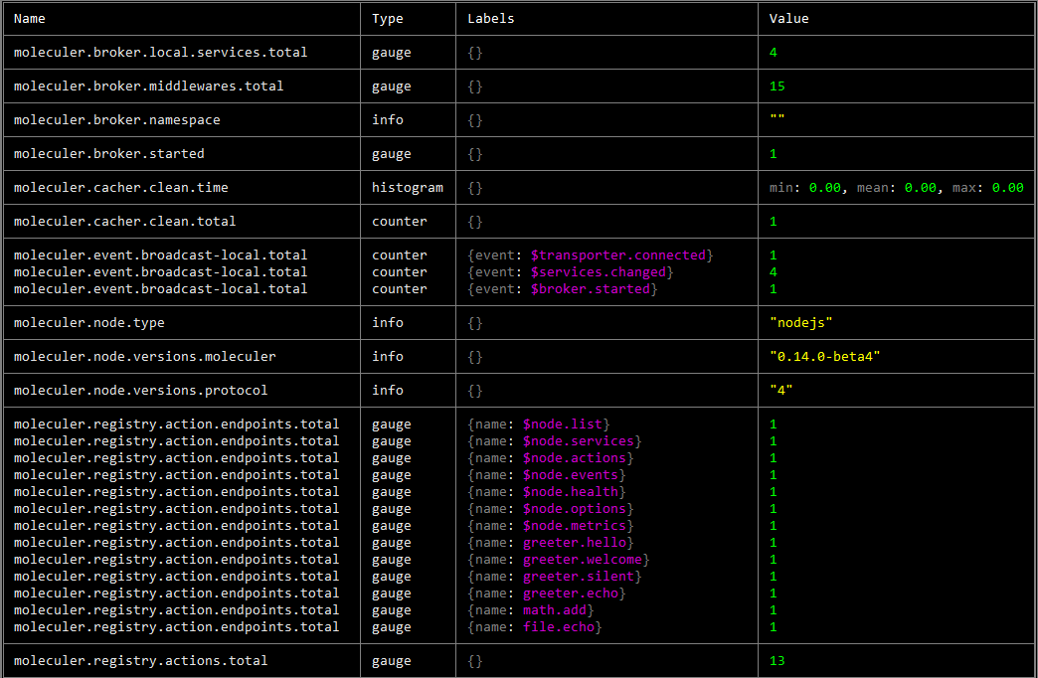Click the $broker.started event label
The height and width of the screenshot is (678, 1038).
(591, 289)
